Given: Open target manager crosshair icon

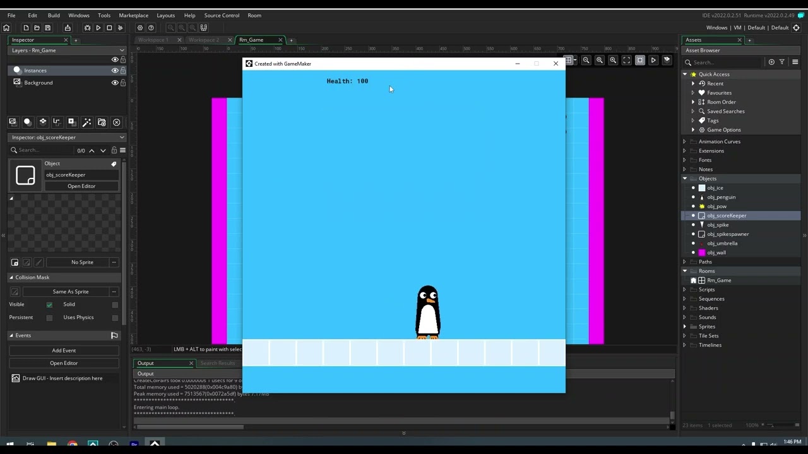Looking at the screenshot, I should tap(796, 28).
